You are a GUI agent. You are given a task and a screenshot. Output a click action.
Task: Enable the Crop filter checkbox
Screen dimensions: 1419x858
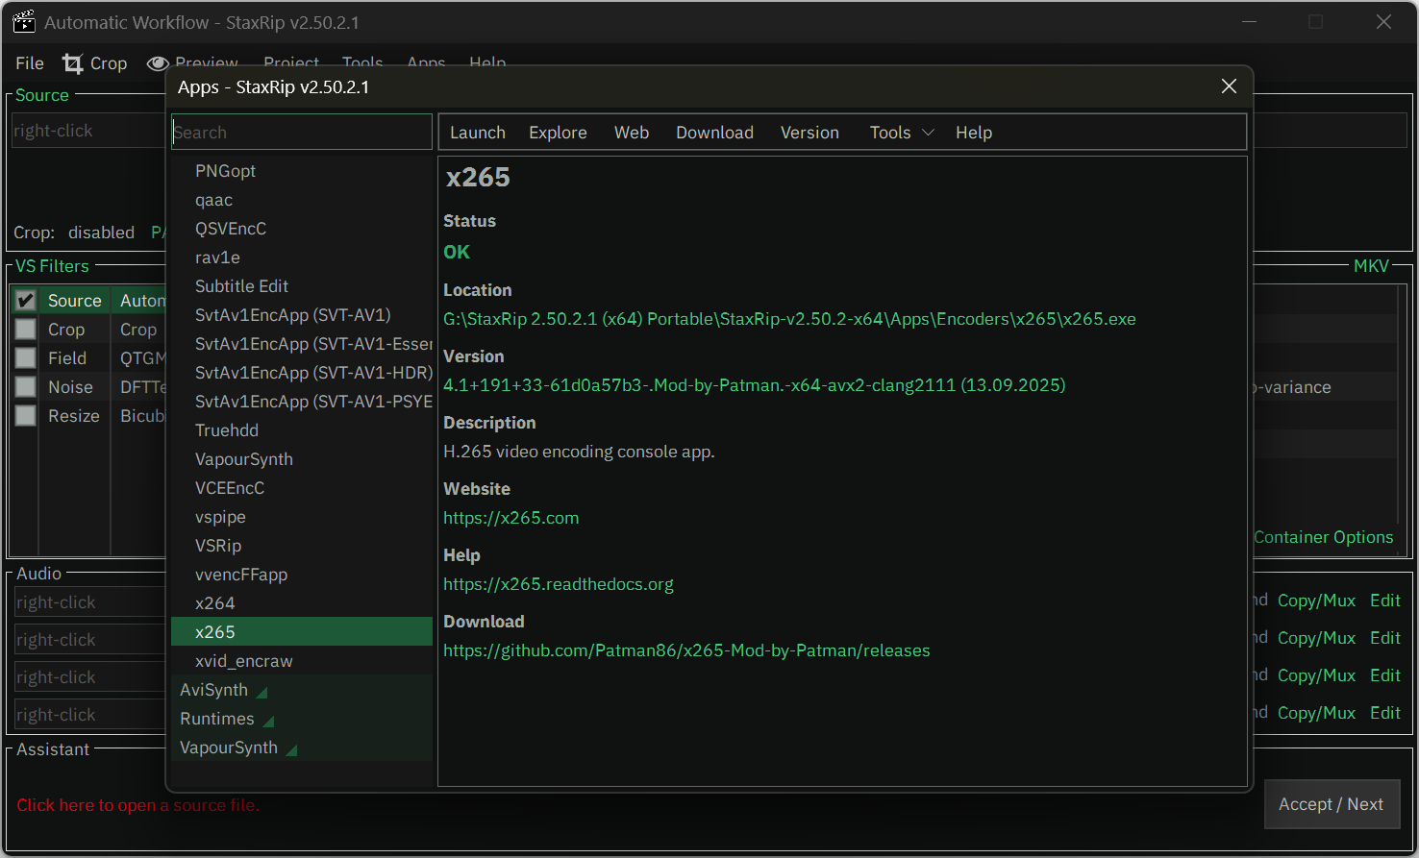click(x=26, y=330)
